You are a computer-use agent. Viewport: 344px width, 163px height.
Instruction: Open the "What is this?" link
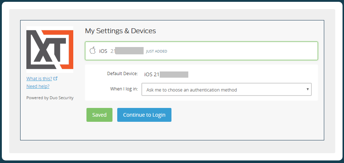pos(40,78)
